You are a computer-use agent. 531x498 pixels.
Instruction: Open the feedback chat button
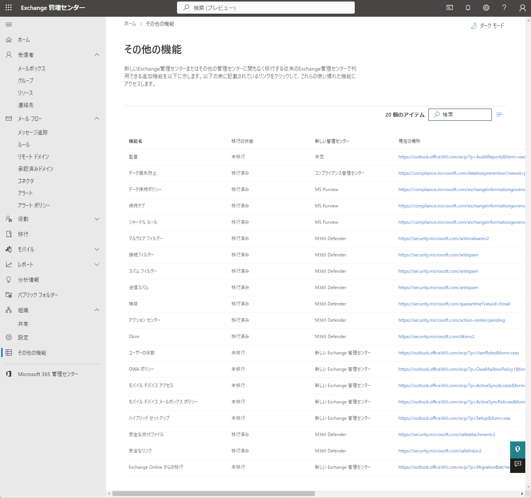517,464
